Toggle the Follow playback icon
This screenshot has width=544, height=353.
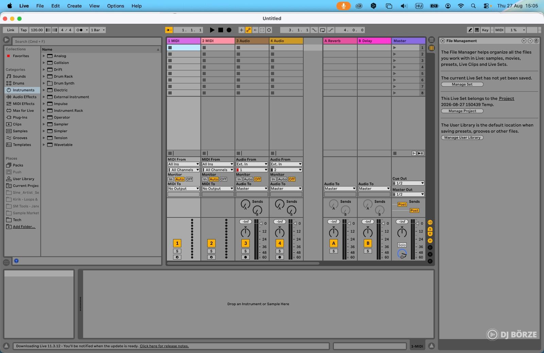click(169, 30)
